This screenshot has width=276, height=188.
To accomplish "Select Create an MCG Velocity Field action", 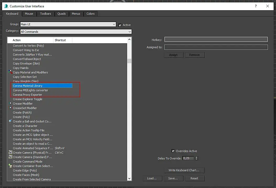I will point(33,139).
